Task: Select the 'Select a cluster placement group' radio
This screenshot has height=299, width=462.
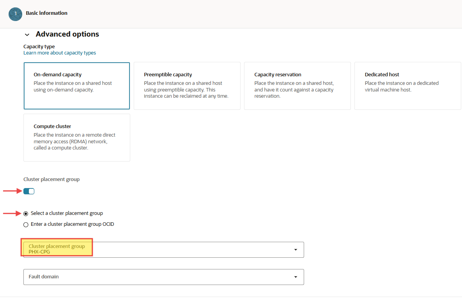Action: pyautogui.click(x=26, y=213)
